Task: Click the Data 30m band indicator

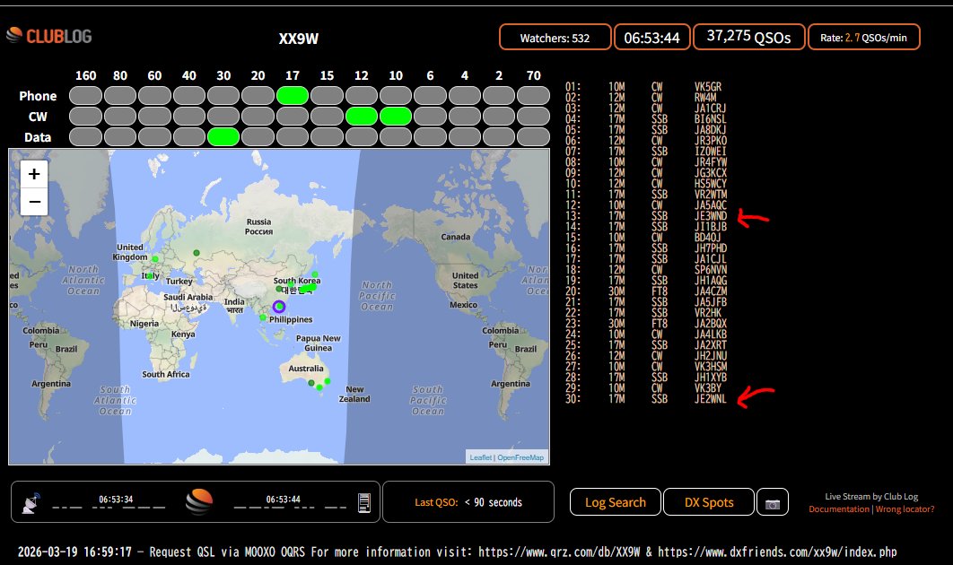Action: pos(223,136)
